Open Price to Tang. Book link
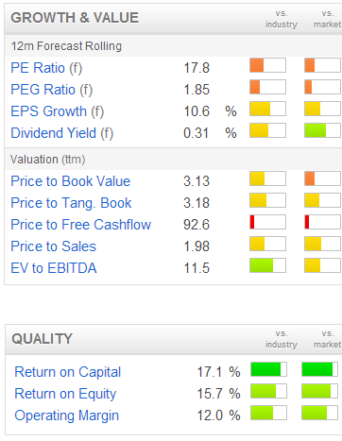 point(71,203)
